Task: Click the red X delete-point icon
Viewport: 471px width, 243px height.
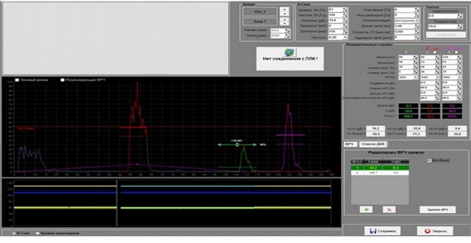Action: (389, 210)
